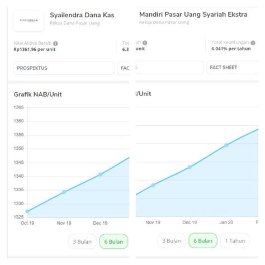Click the Jan 20 data point on Mandiri chart
Screen dimensions: 265x265
pyautogui.click(x=226, y=145)
